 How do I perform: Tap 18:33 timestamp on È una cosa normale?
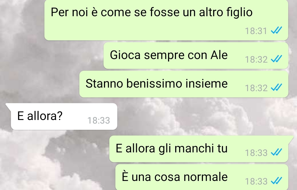[x=256, y=182]
